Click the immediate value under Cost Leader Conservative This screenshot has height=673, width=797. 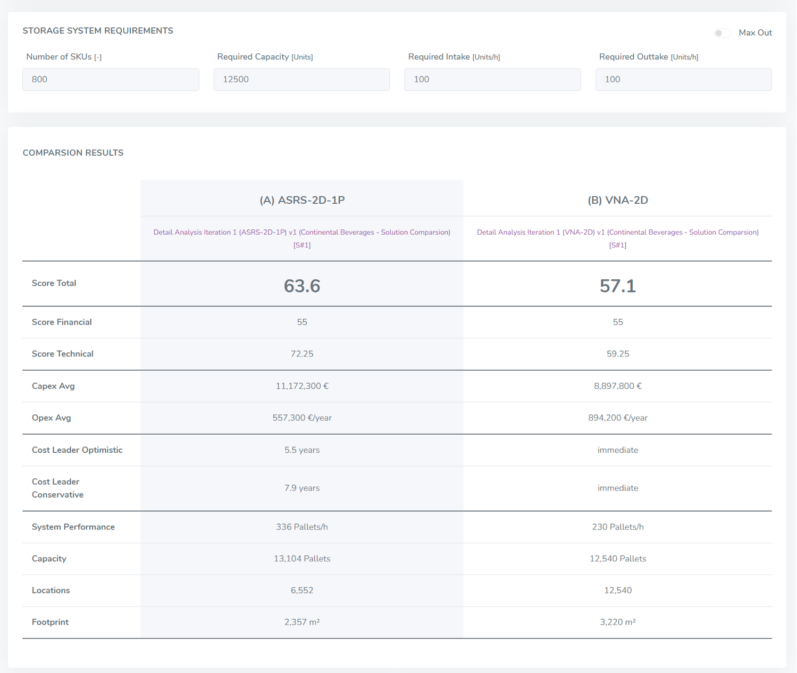tap(618, 488)
